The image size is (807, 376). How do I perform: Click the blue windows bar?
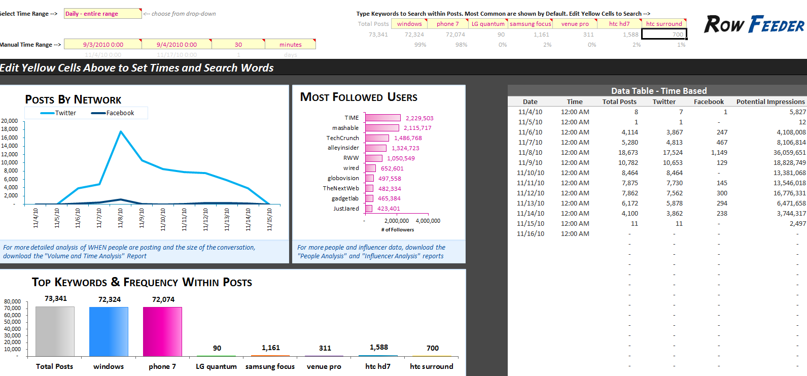(x=109, y=331)
